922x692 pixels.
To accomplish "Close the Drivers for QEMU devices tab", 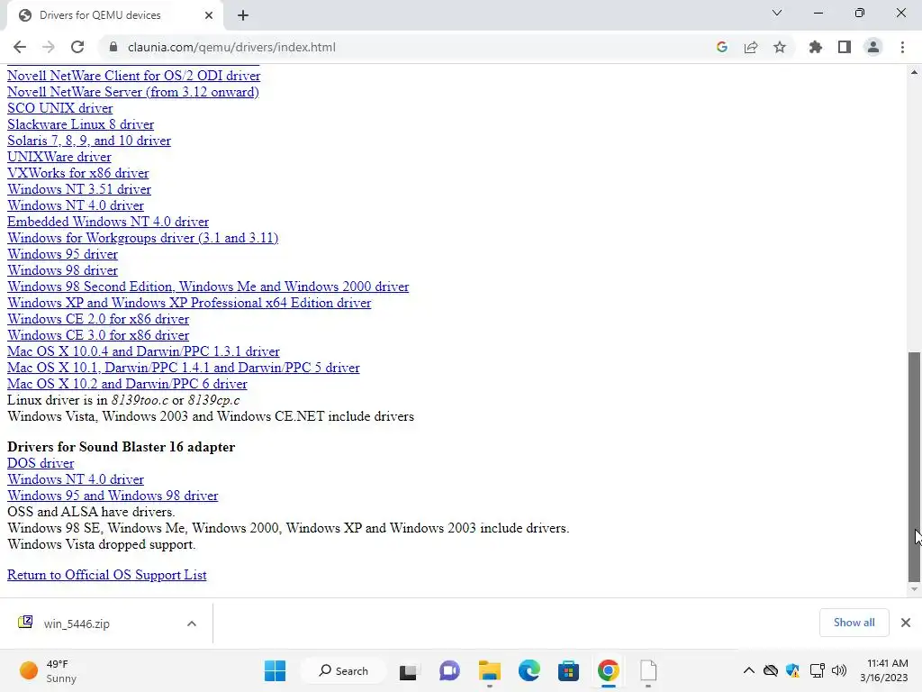I will point(209,15).
